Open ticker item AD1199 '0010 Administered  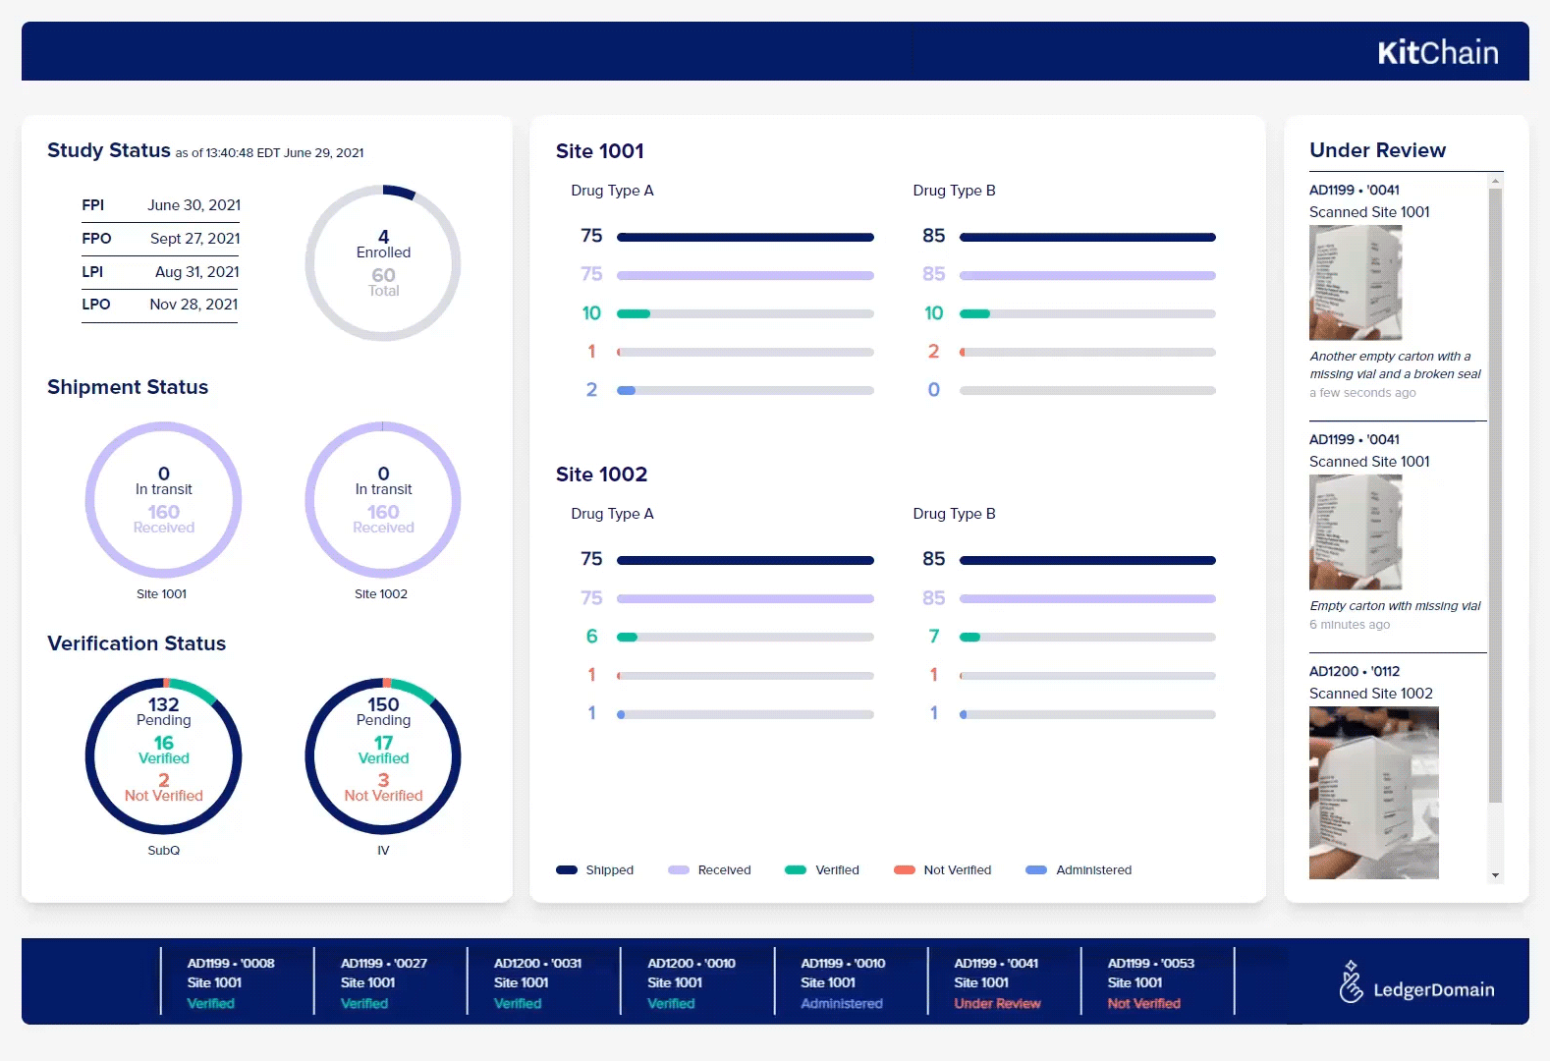coord(844,982)
